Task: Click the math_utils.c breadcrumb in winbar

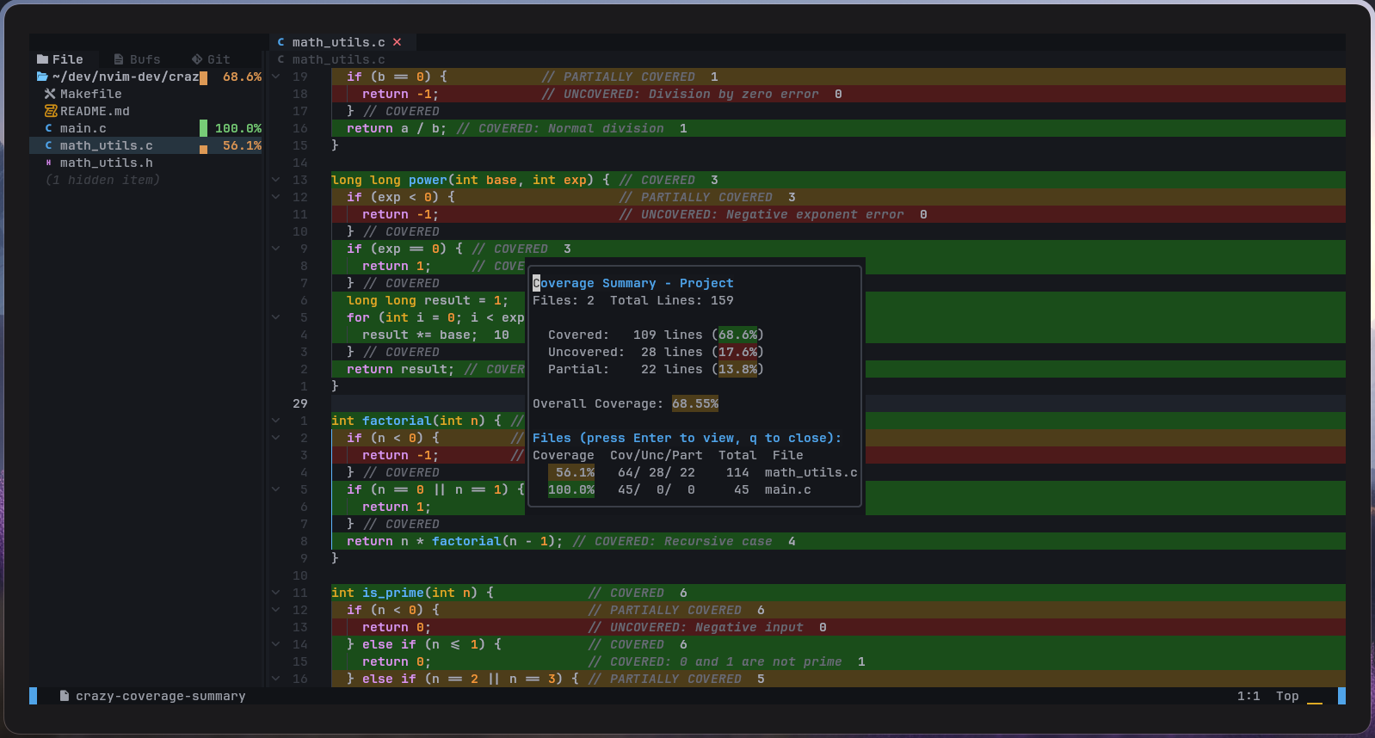Action: 338,59
